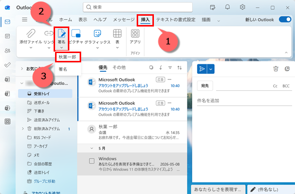The width and height of the screenshot is (295, 194).
Task: Switch to the (件名なし) draft tab
Action: coord(271,189)
